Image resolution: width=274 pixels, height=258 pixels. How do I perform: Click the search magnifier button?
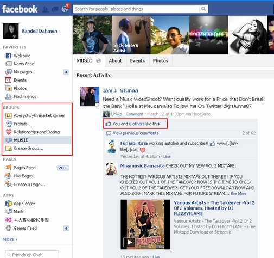(203, 9)
